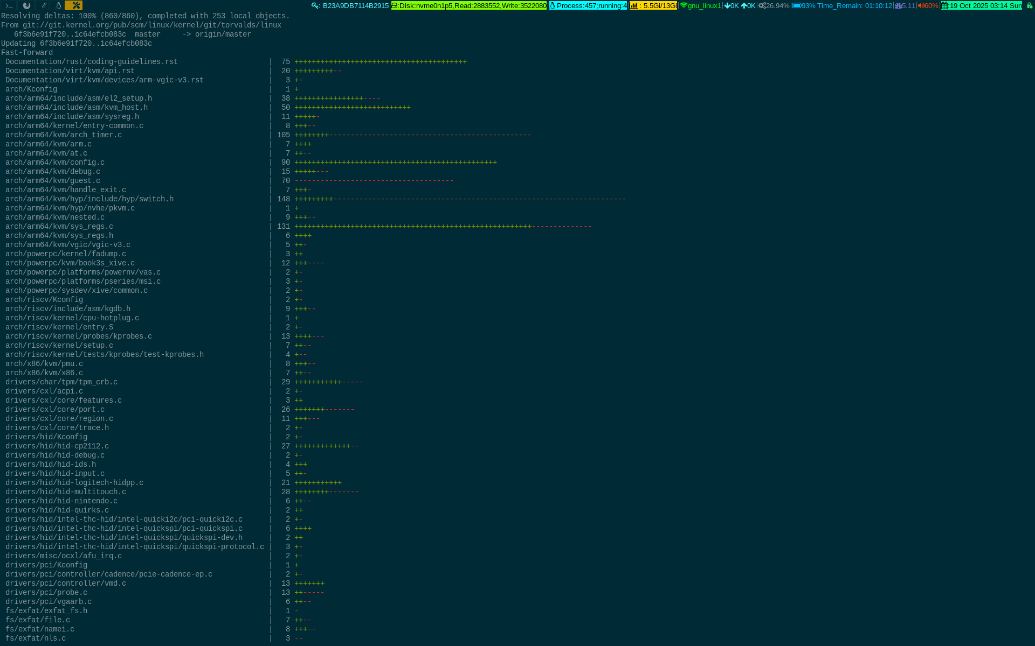Click the battery 93% indicator
The width and height of the screenshot is (1035, 646).
coord(803,5)
